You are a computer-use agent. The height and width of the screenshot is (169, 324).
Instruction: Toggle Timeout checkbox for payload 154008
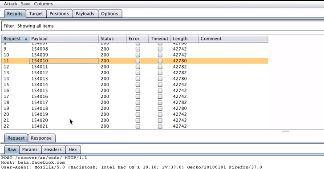tap(160, 49)
